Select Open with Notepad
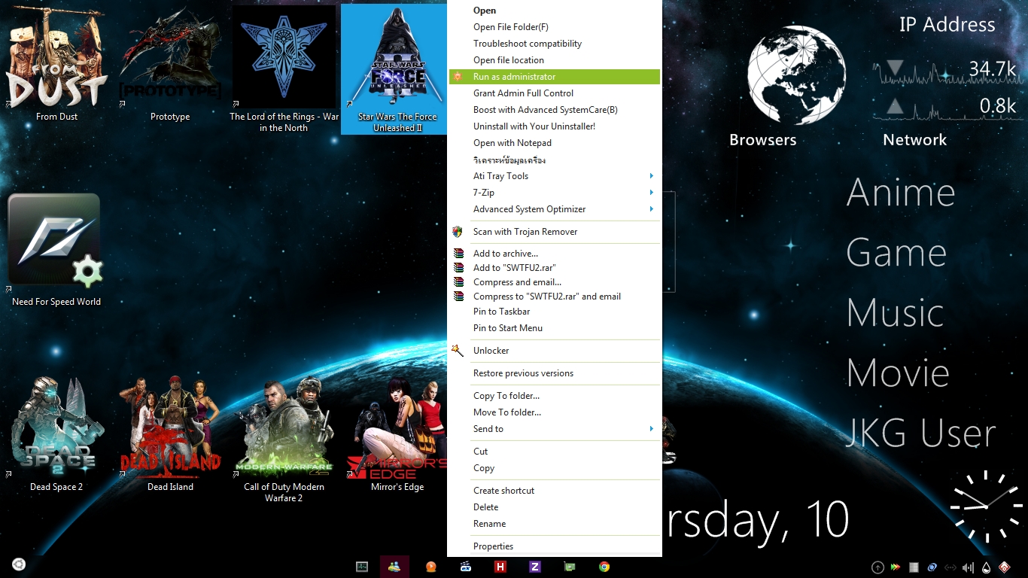 pyautogui.click(x=555, y=143)
